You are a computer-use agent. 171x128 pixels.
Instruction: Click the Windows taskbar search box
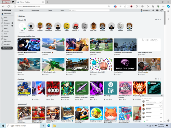tap(23, 126)
